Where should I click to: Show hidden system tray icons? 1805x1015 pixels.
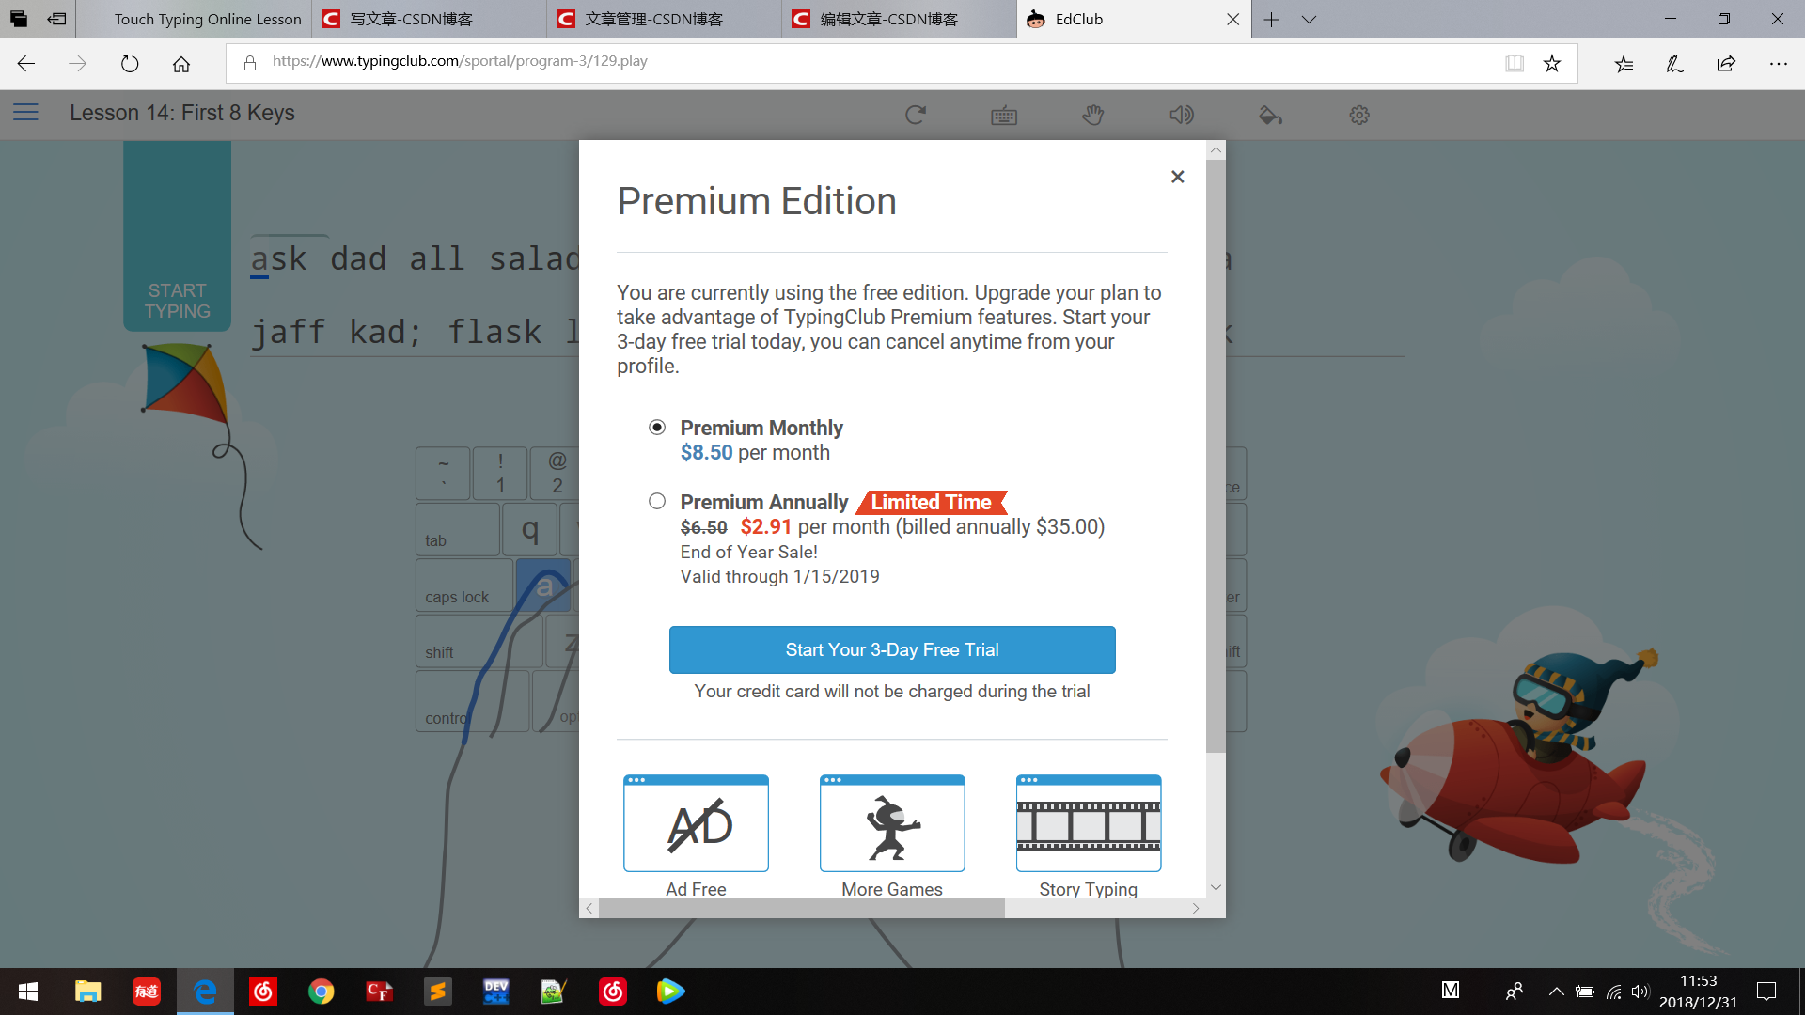(1557, 991)
